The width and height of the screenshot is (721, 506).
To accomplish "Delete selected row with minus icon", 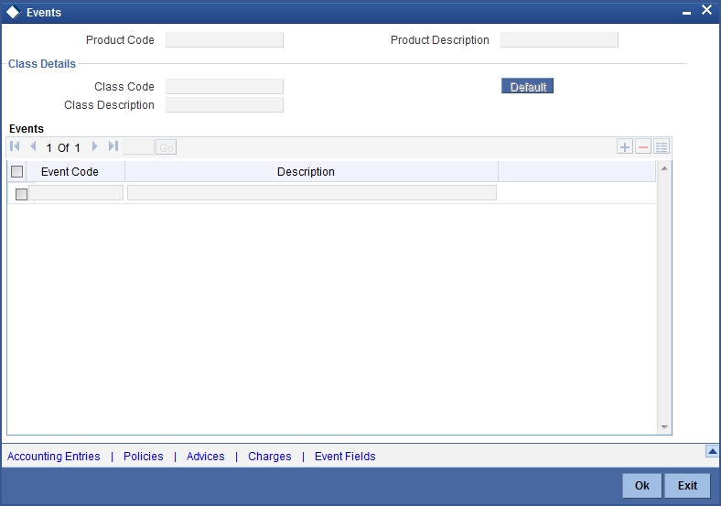I will pyautogui.click(x=643, y=147).
